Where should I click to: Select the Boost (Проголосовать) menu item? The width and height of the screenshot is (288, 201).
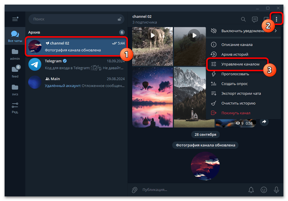(x=243, y=74)
